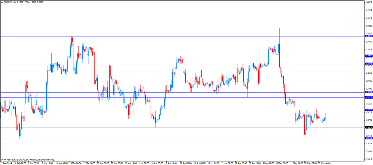The height and width of the screenshot is (165, 373).
Task: Click the 5 Mar 16:00 time label
Action: (47, 164)
